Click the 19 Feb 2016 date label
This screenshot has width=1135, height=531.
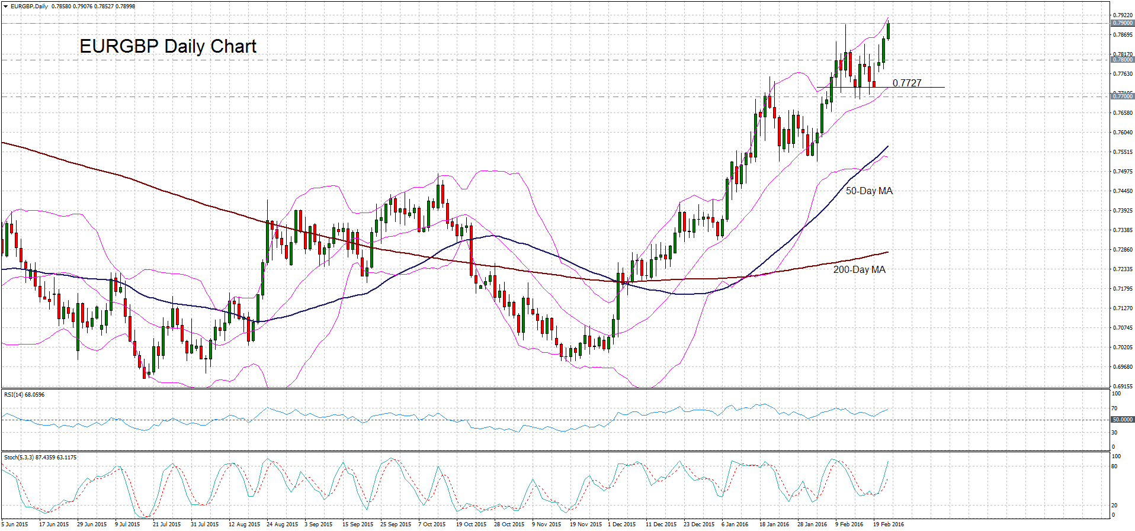click(889, 524)
